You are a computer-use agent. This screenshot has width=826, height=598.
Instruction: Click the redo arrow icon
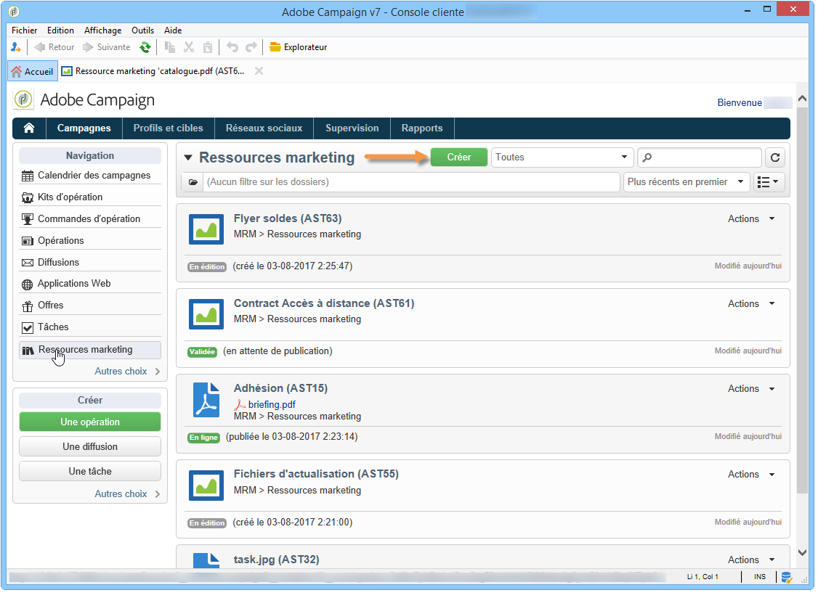click(251, 47)
